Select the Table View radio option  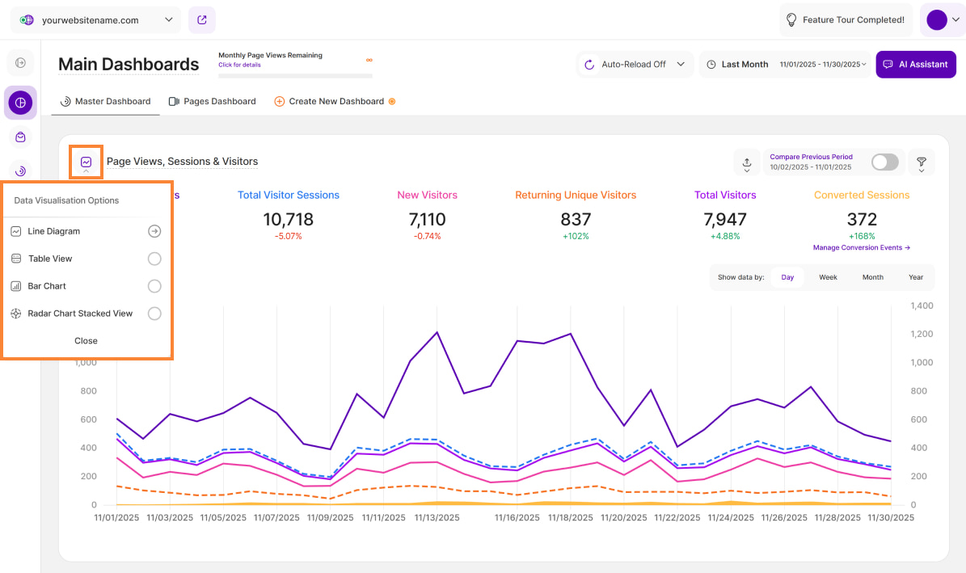(154, 259)
